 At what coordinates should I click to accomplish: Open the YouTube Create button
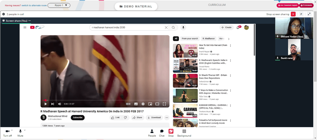pos(226,27)
